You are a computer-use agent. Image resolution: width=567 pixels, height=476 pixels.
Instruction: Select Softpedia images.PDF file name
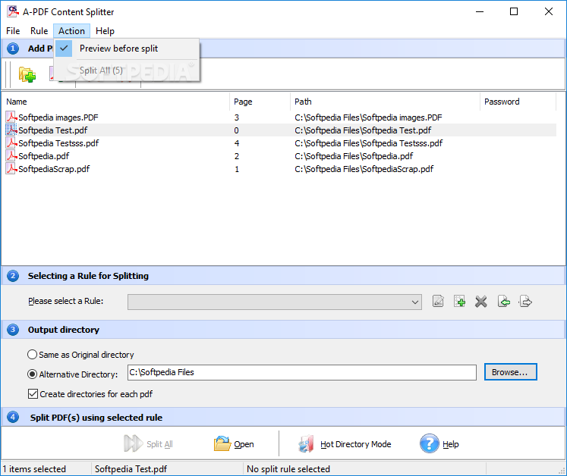coord(58,117)
